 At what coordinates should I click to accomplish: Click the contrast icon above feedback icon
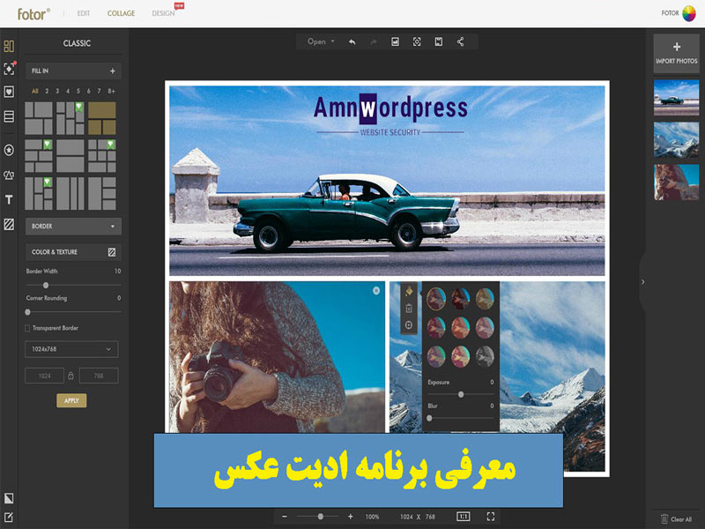tap(9, 498)
